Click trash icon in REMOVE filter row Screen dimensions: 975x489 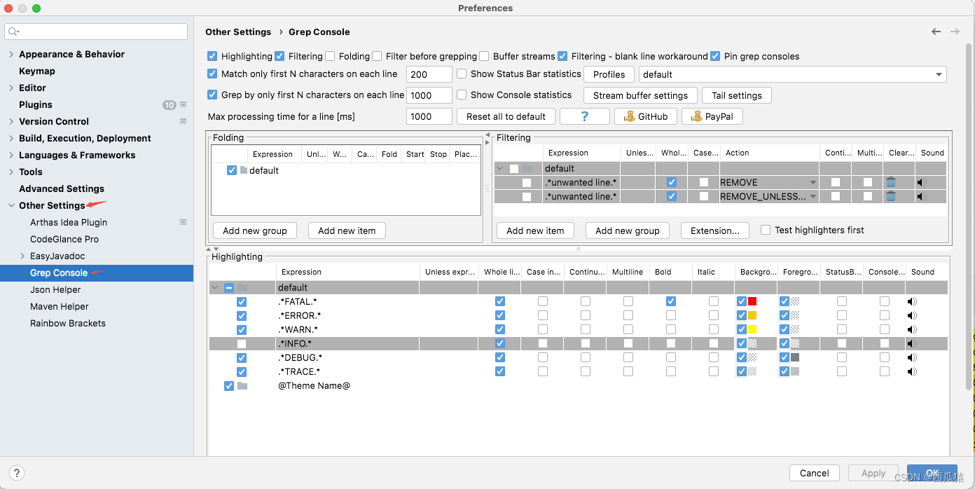point(891,182)
